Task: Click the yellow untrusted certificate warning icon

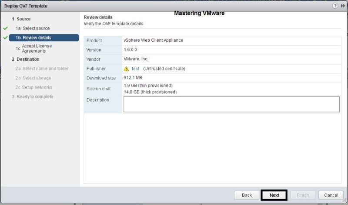Action: 126,69
